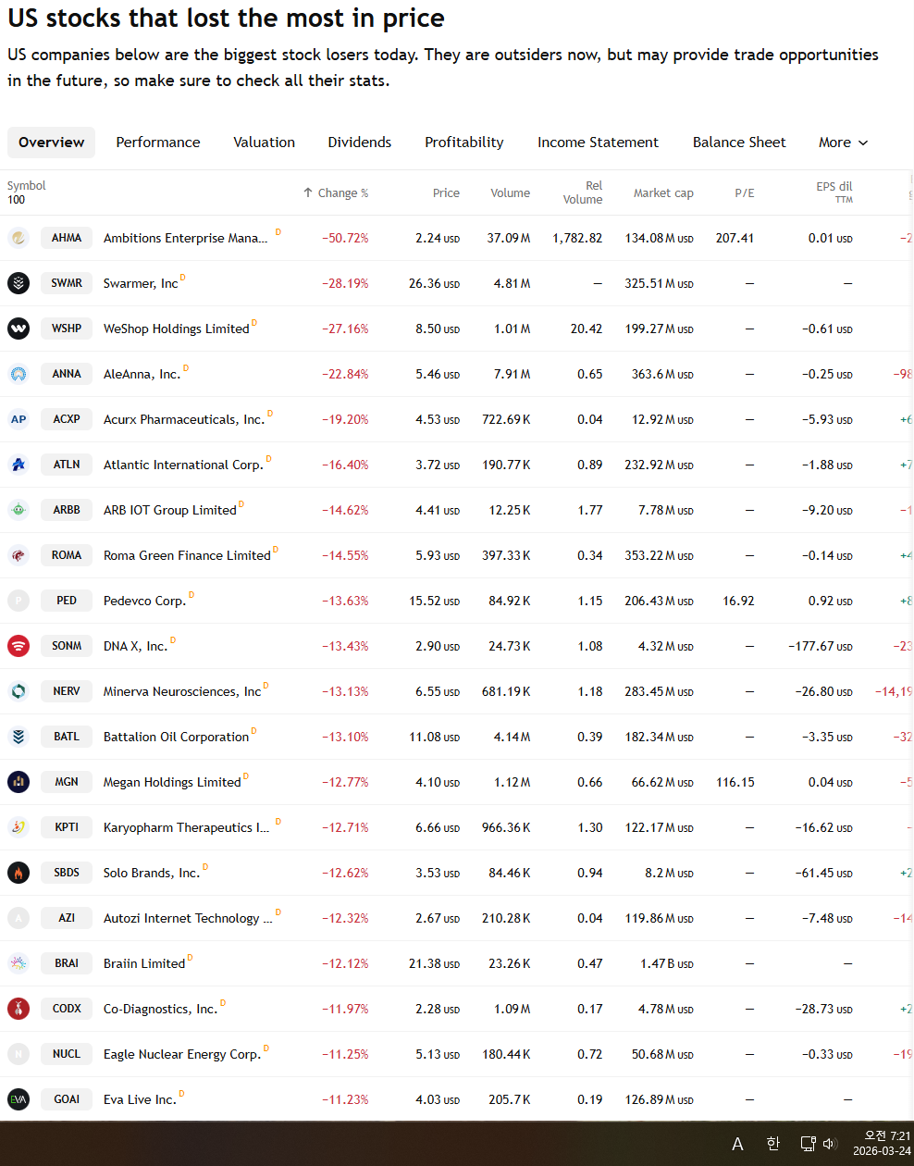This screenshot has height=1166, width=914.
Task: Click the ATLN Atlantic International logo icon
Action: 19,465
